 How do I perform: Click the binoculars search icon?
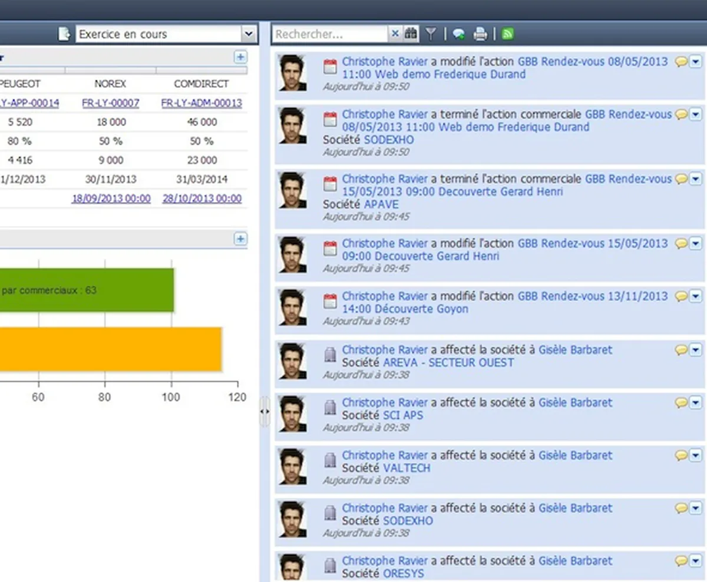pyautogui.click(x=411, y=34)
